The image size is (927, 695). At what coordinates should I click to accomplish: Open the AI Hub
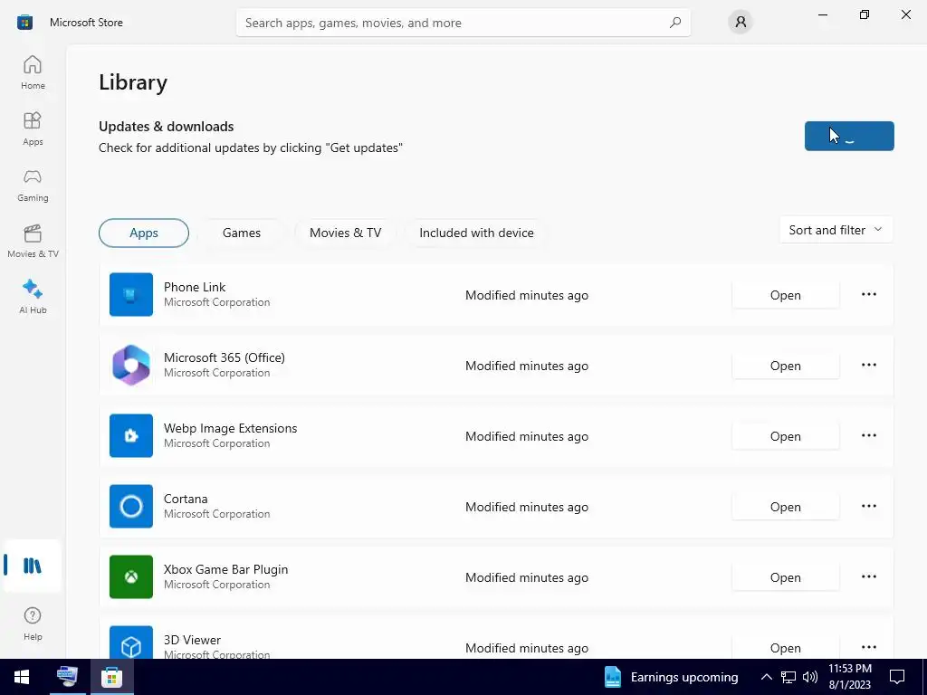33,297
